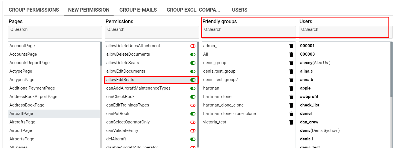
Task: Delete hartman_clone_clone_clone friendly group
Action: (x=291, y=114)
